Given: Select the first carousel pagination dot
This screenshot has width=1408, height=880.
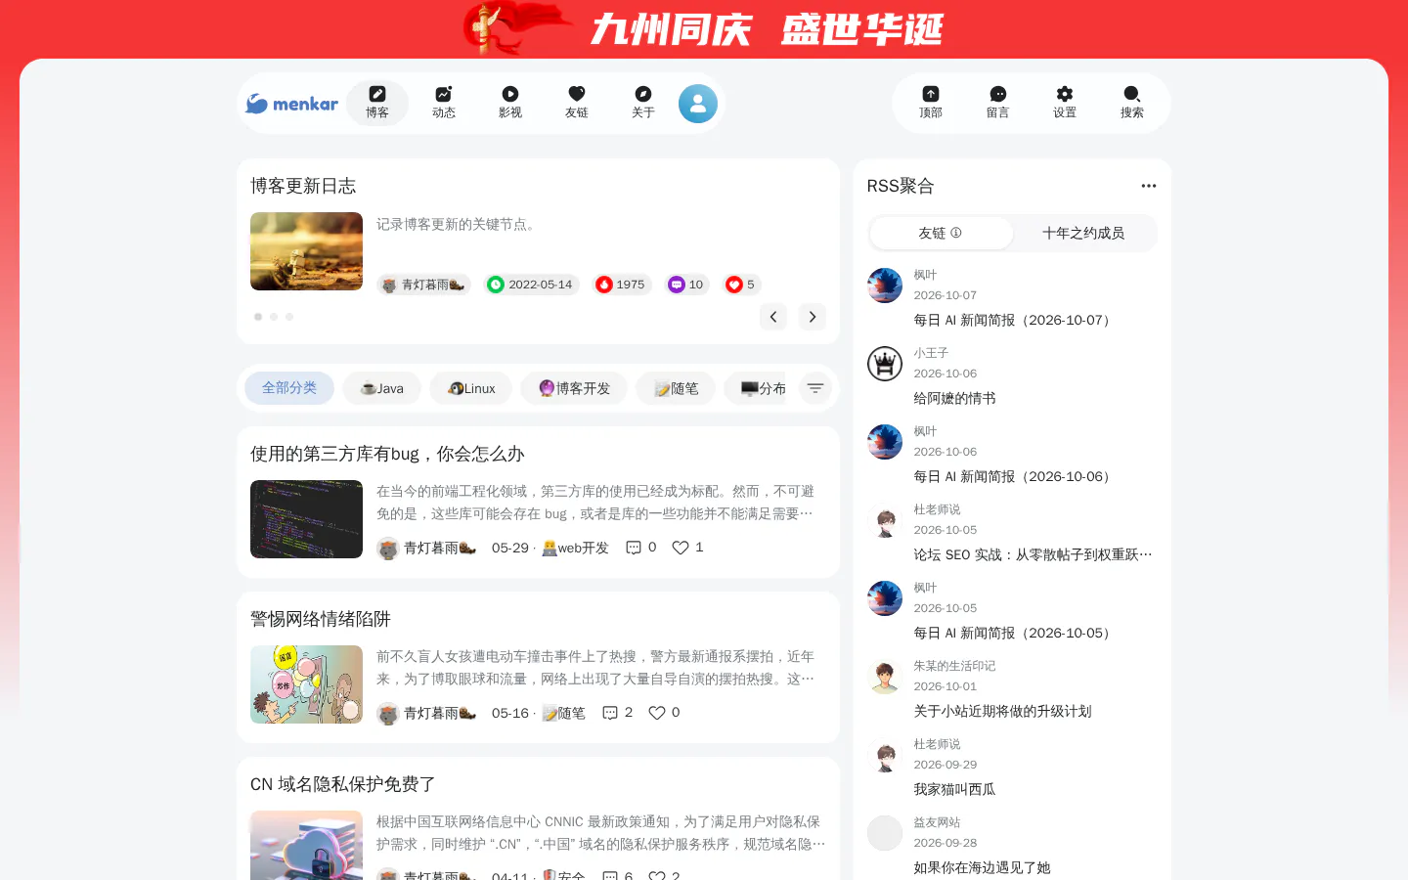Looking at the screenshot, I should [258, 317].
